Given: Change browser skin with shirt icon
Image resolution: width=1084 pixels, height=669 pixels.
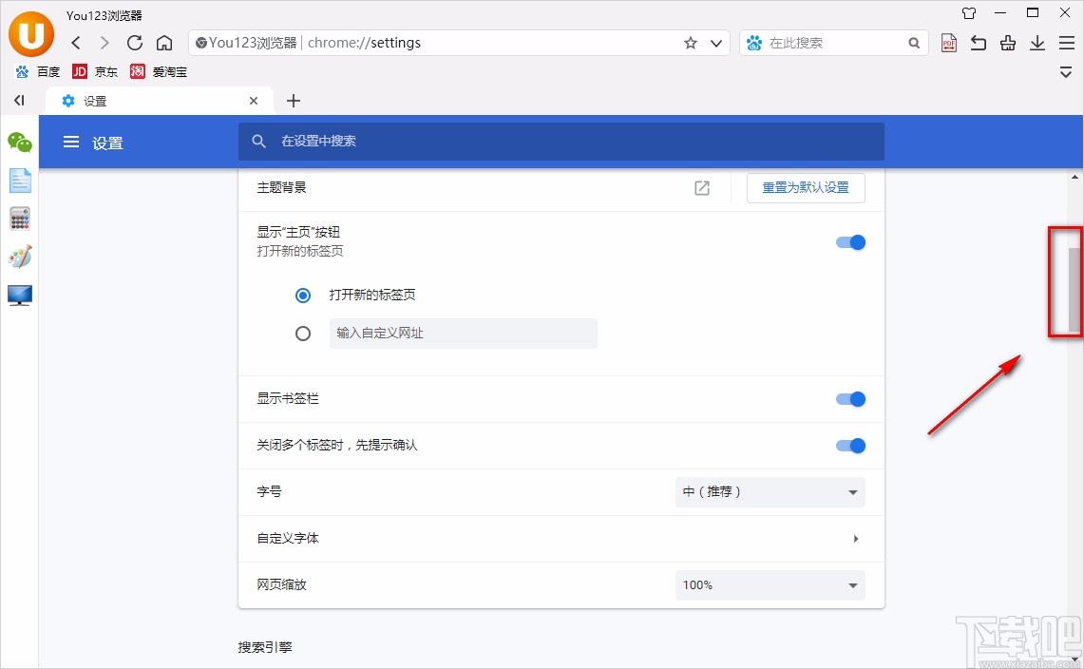Looking at the screenshot, I should coord(968,13).
